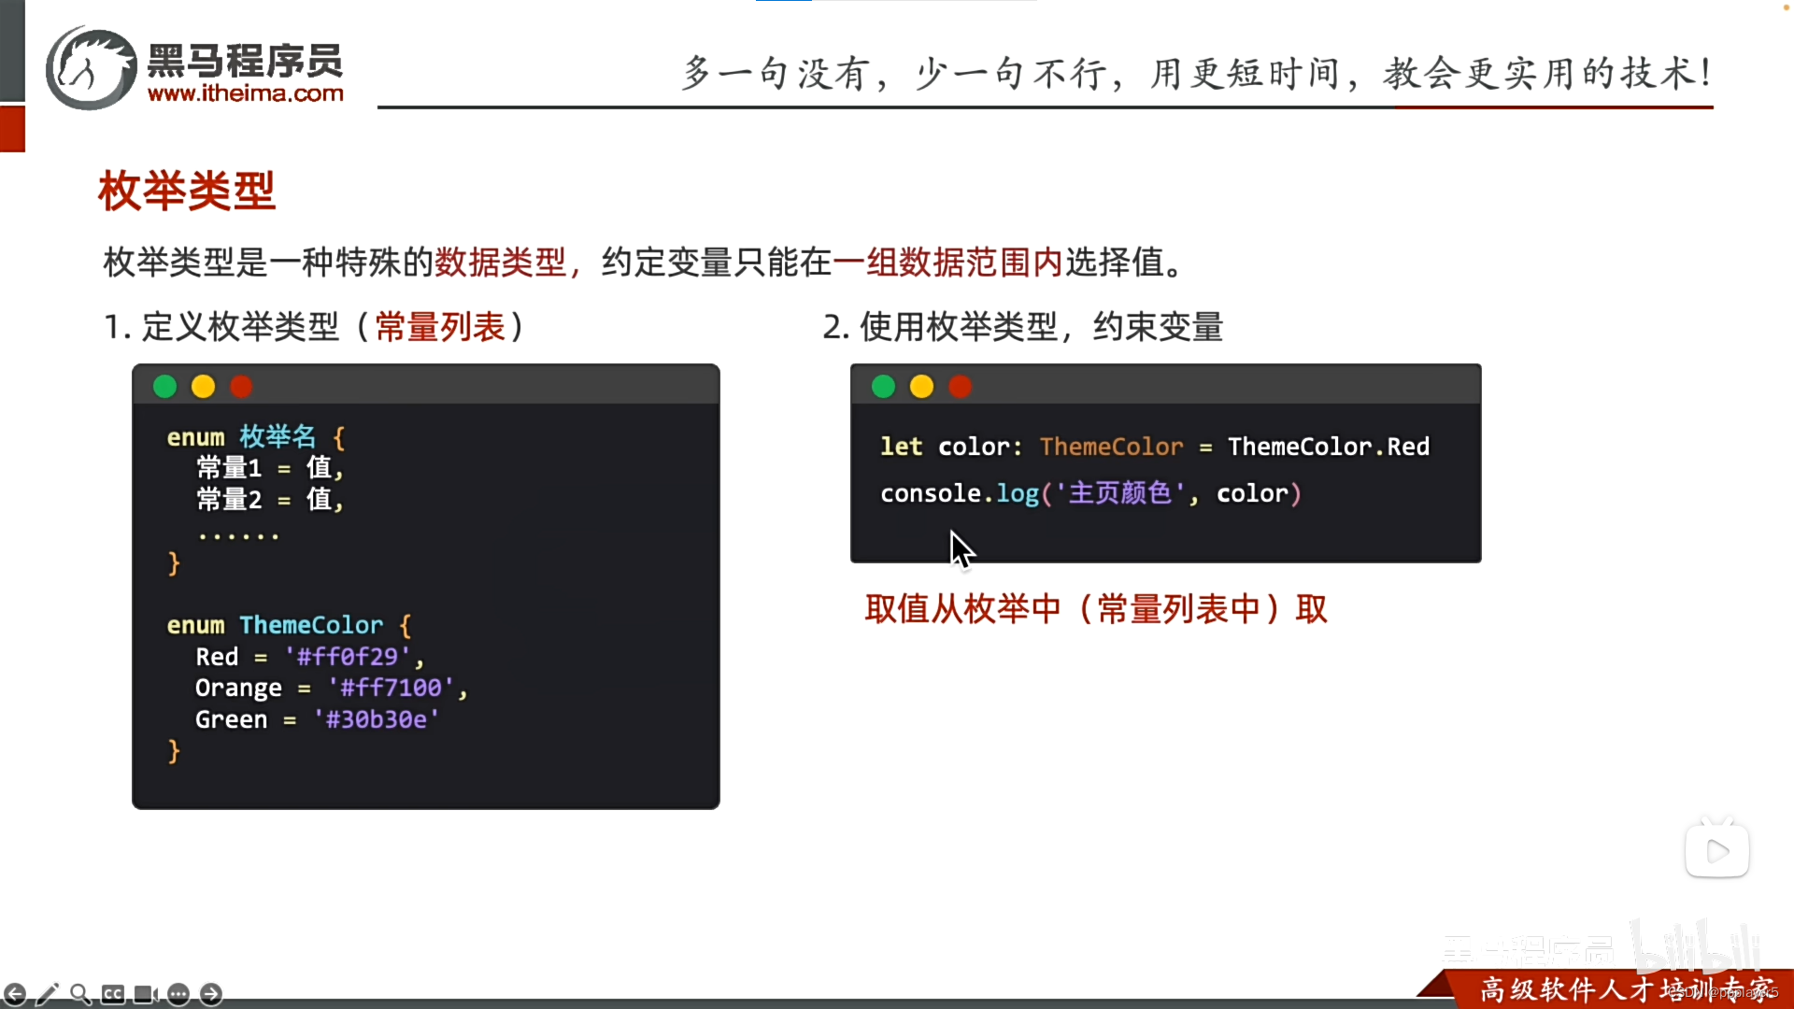Click red dot on enum code window
The height and width of the screenshot is (1009, 1794).
click(241, 387)
